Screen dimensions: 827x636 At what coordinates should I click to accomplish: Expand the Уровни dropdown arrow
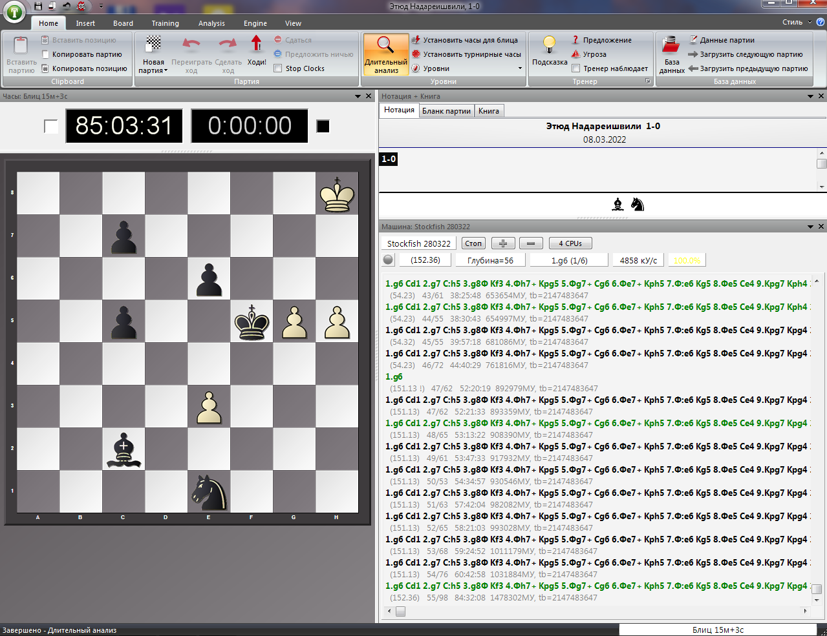coord(520,68)
